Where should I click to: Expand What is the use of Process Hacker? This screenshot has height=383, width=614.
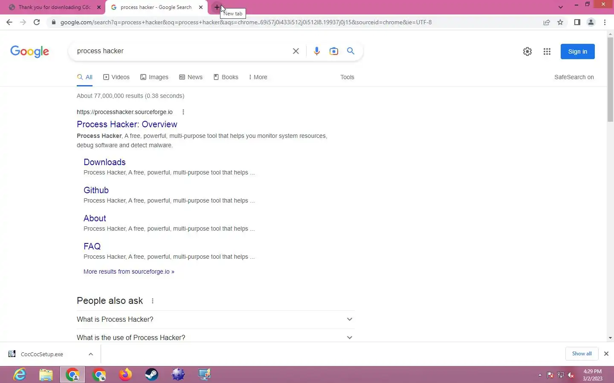[x=215, y=337]
